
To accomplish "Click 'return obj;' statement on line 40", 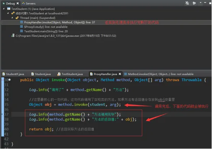I will [41, 129].
